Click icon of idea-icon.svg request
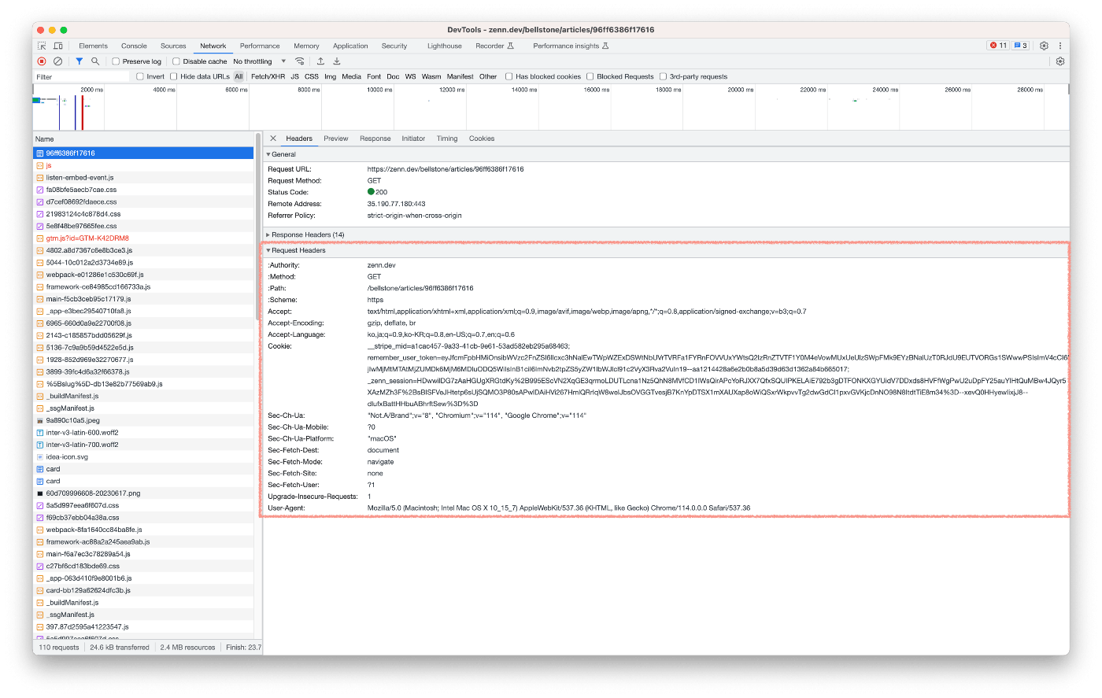This screenshot has height=698, width=1102. 40,456
